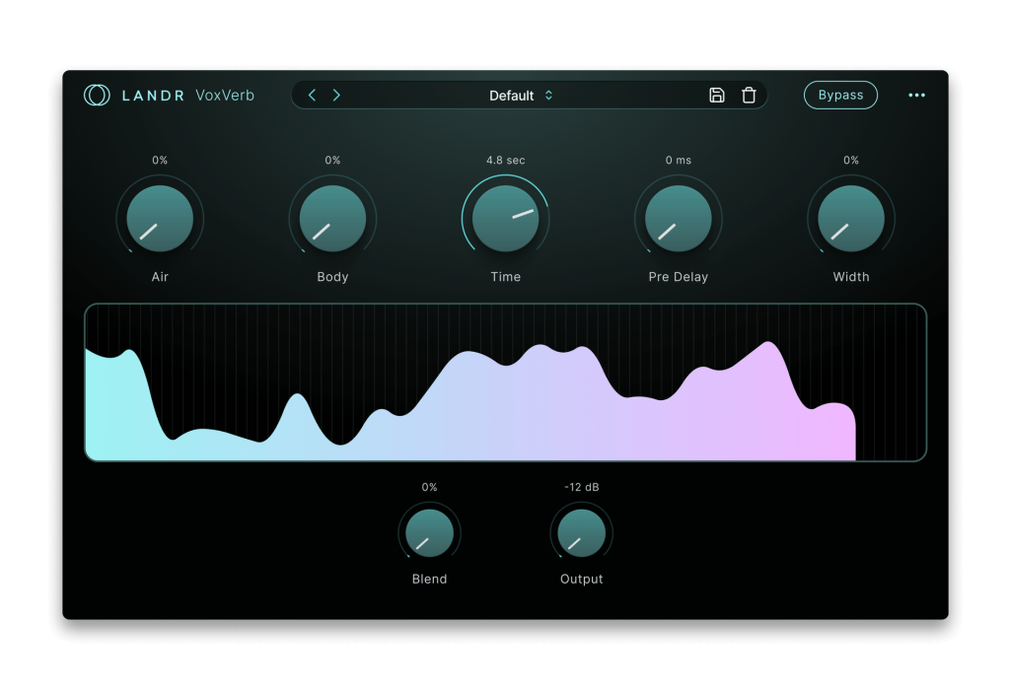Go to the previous preset arrow
1010x690 pixels.
[313, 95]
